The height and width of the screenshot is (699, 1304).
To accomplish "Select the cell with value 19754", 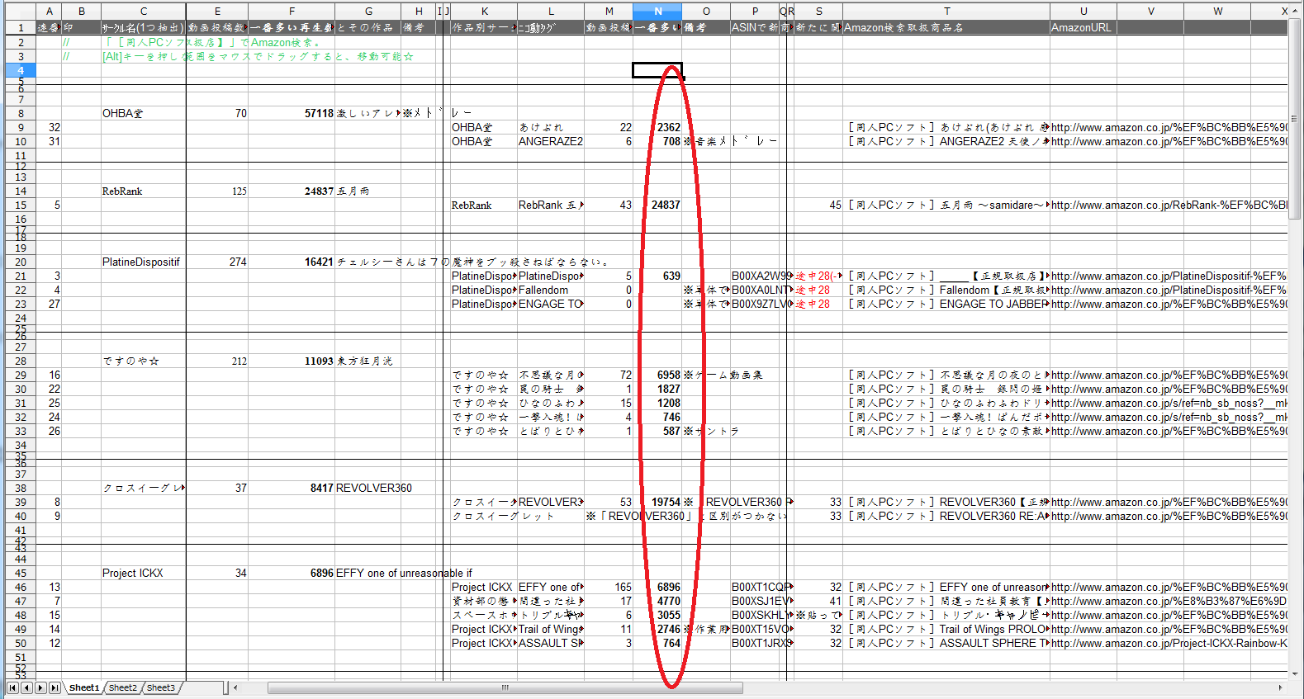I will (x=657, y=502).
